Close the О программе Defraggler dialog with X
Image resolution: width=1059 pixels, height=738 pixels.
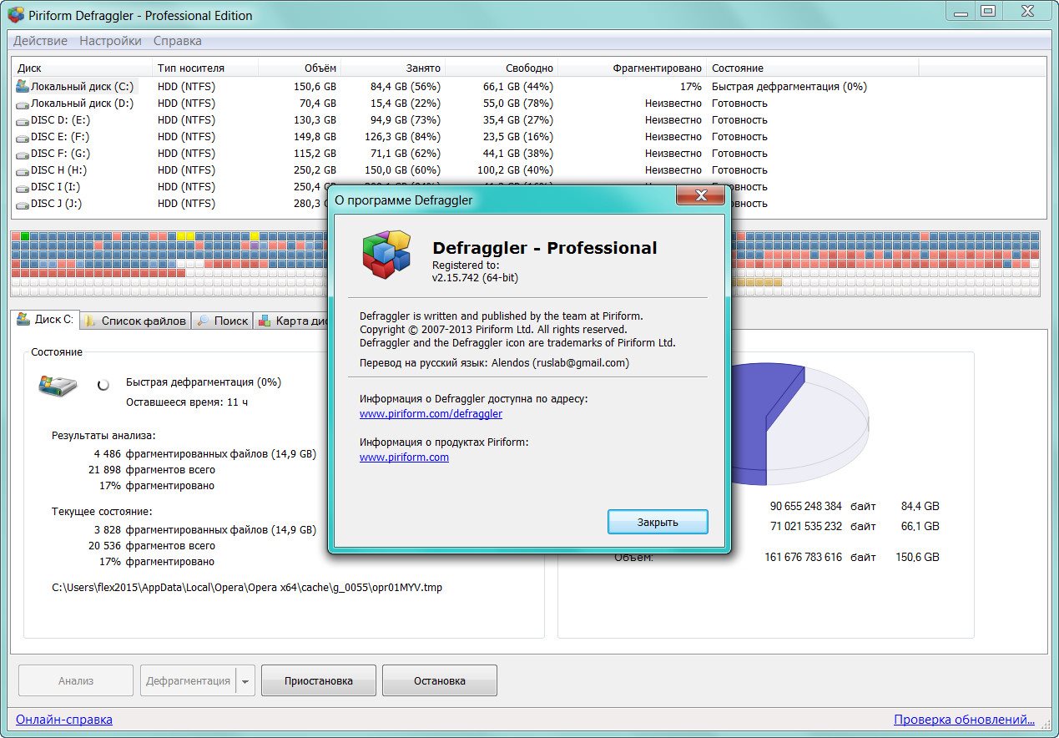coord(701,196)
